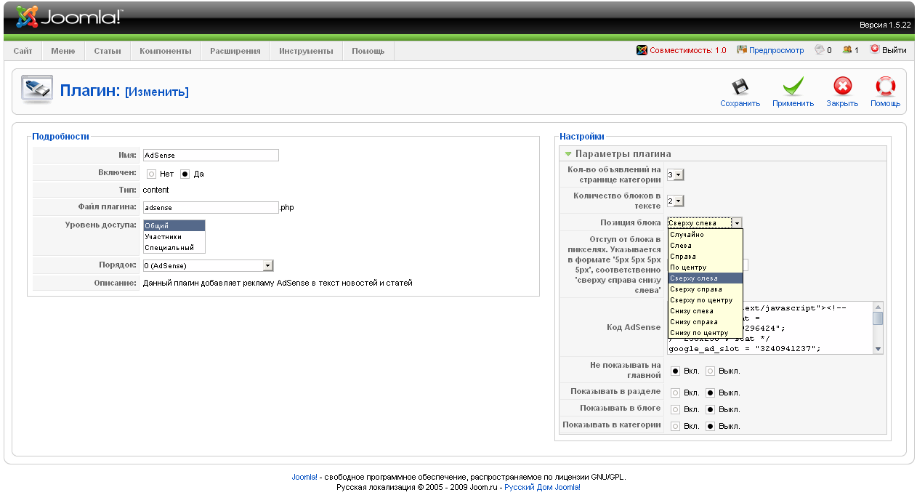The height and width of the screenshot is (503, 917).
Task: Select Выкл. for Не показывать на главной
Action: tap(710, 371)
